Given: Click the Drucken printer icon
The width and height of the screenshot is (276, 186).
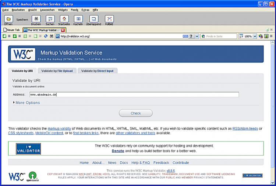Looking at the screenshot, I should tap(36, 19).
